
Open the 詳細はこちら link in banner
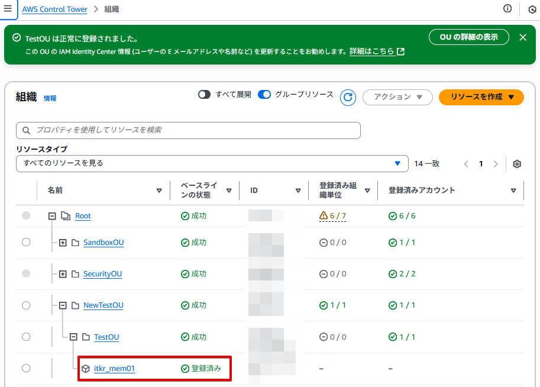(371, 51)
